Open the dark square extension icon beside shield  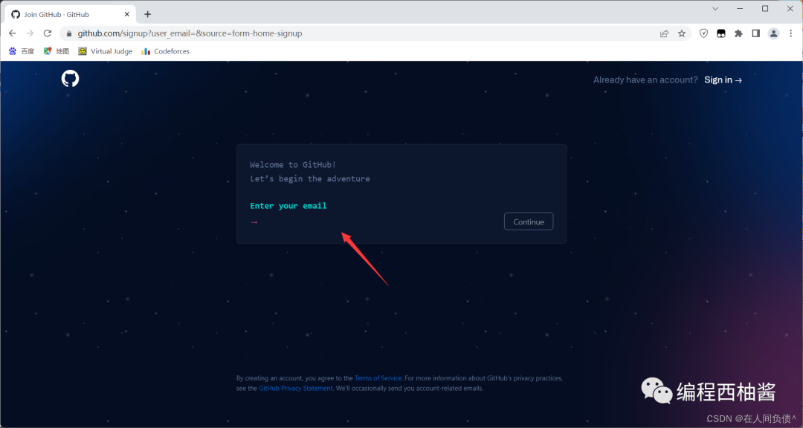point(721,33)
